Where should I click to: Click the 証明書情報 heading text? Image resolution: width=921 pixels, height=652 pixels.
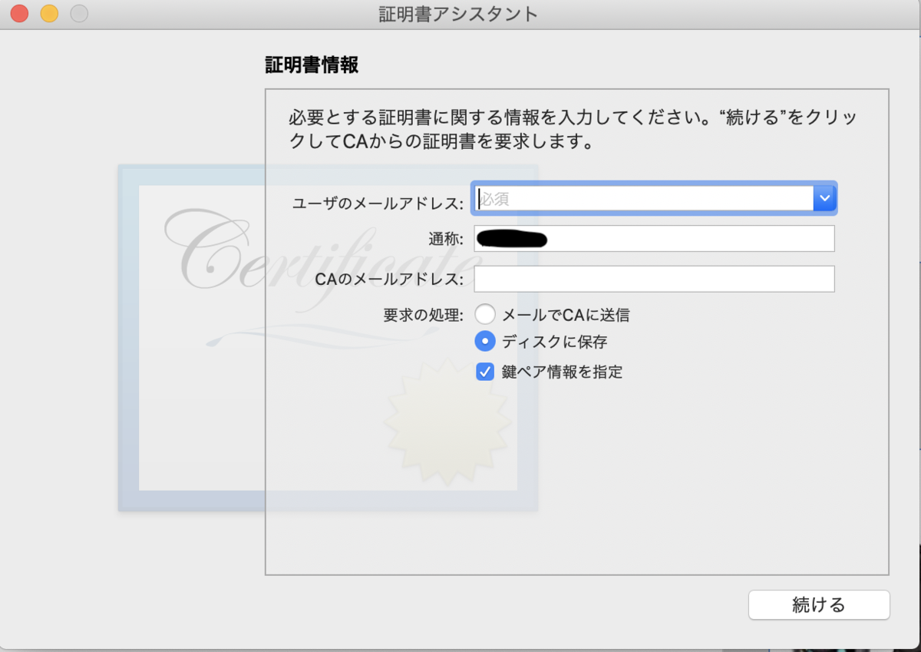pos(312,65)
